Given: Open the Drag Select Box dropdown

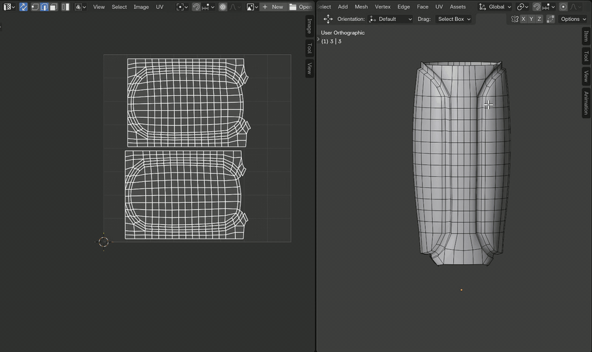Looking at the screenshot, I should click(x=454, y=19).
